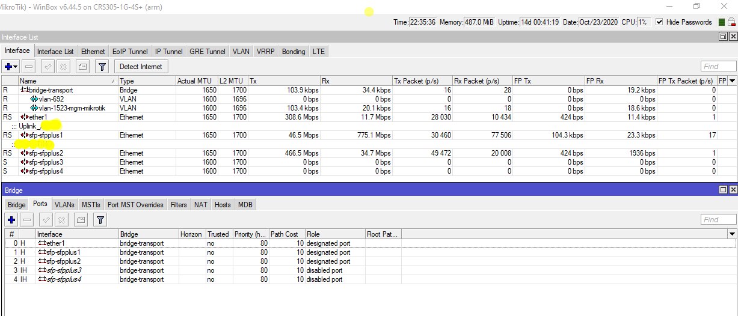Open the column chooser dropdown in Bridge Ports header

(x=732, y=234)
